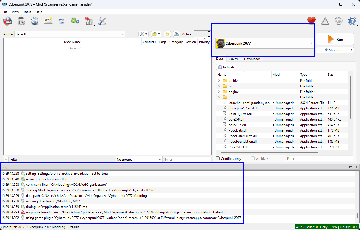Expand the r6 folder
Image resolution: width=360 pixels, height=230 pixels.
219,97
